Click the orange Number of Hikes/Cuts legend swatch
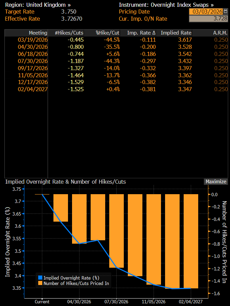Image resolution: width=230 pixels, height=306 pixels. pyautogui.click(x=41, y=283)
